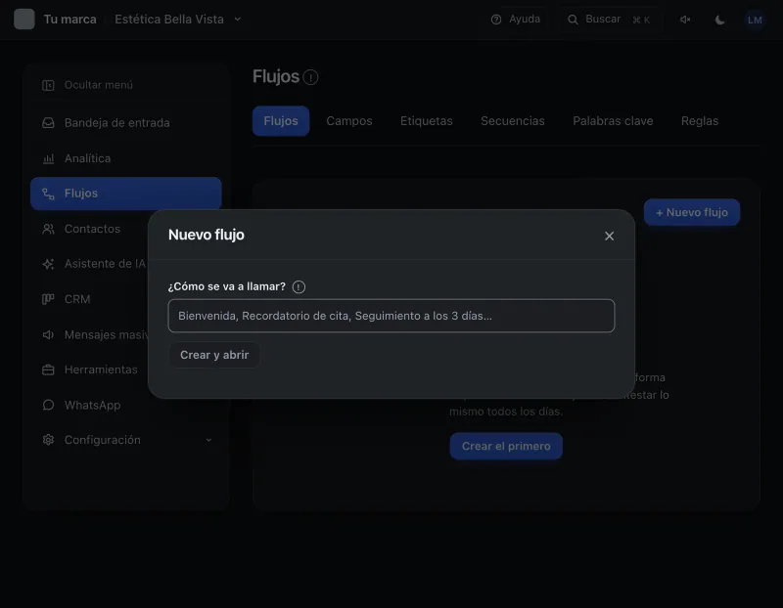Switch to the Palabras clave tab
Viewport: 783px width, 608px height.
point(613,120)
